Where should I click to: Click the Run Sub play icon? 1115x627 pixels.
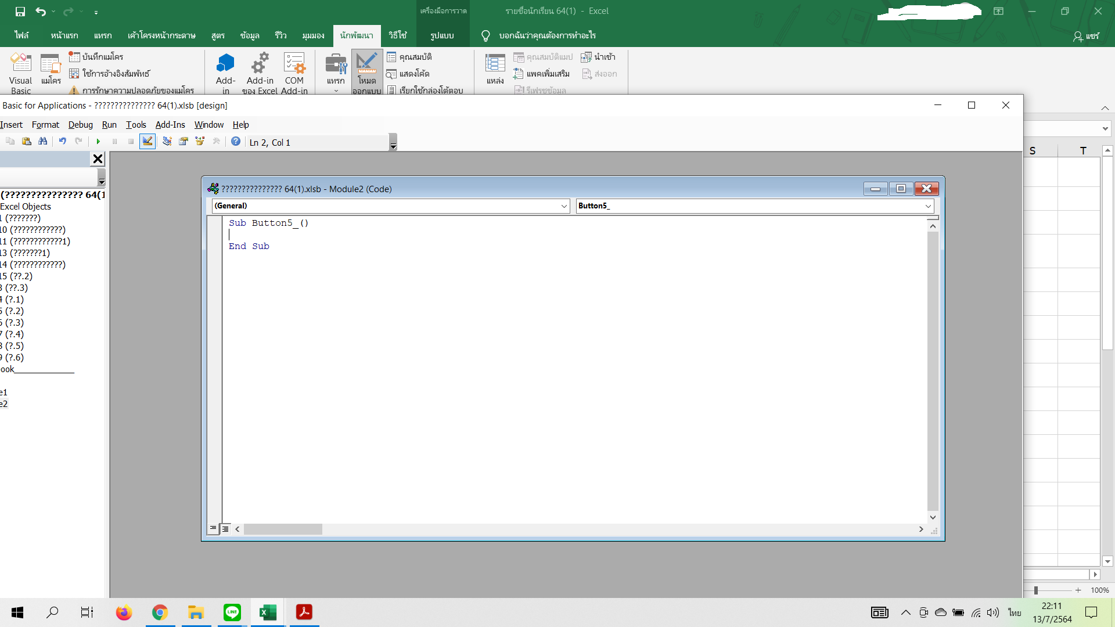click(x=98, y=142)
